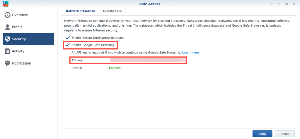
Task: Click the Notification speech bubble icon
Action: tap(7, 63)
